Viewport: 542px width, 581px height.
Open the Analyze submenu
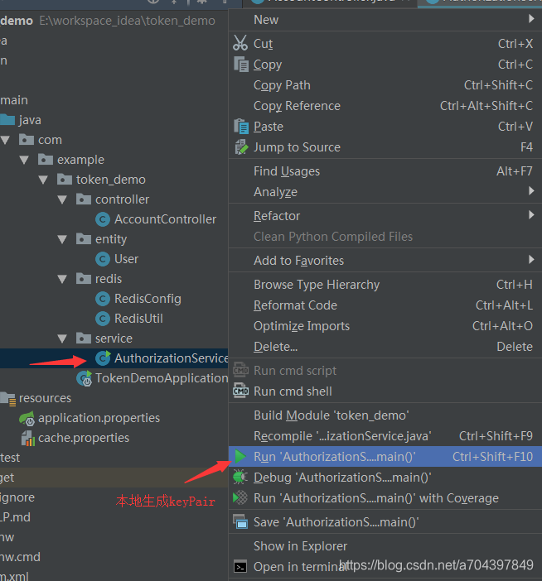click(385, 192)
